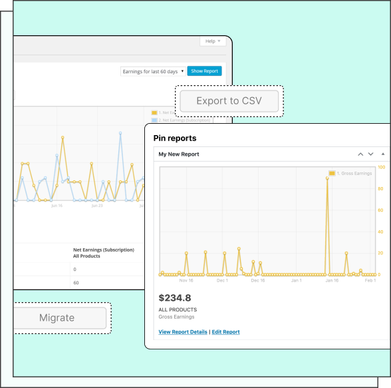Screen dimensions: 391x388
Task: Click the 1. Gross Earnings legend label
Action: (x=354, y=173)
